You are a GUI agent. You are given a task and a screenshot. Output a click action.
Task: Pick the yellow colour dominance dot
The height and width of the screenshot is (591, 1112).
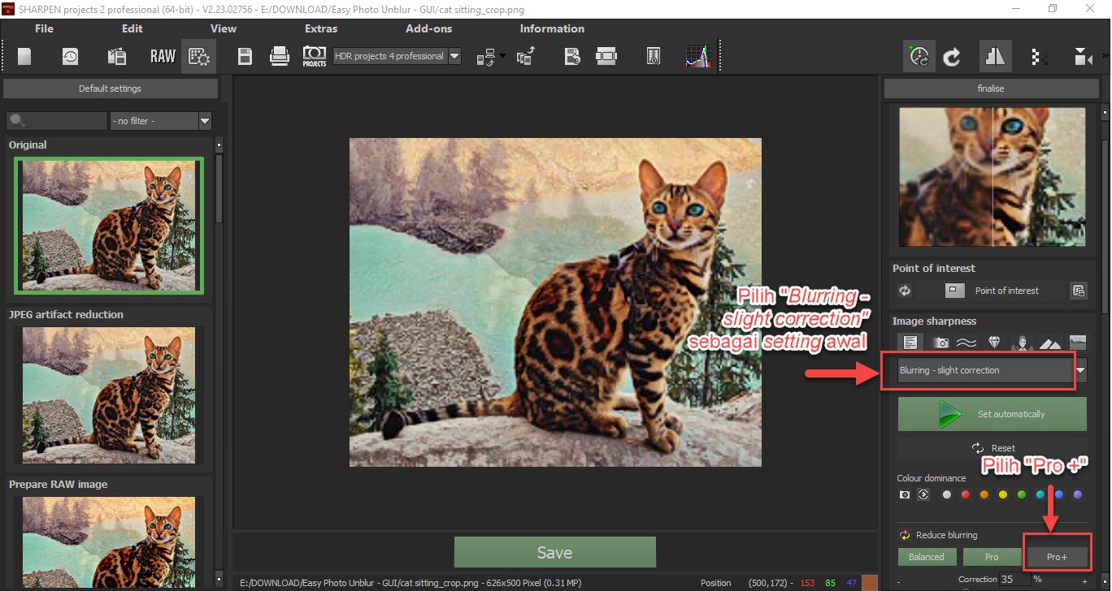point(1003,494)
